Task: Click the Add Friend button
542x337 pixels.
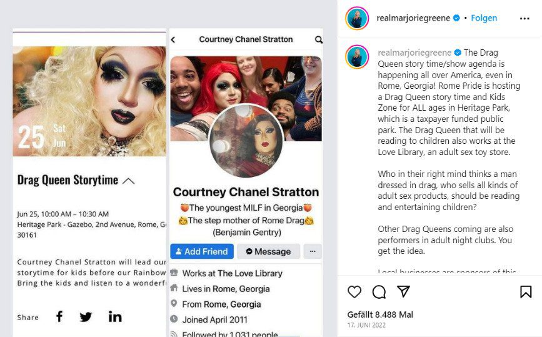Action: (x=202, y=251)
